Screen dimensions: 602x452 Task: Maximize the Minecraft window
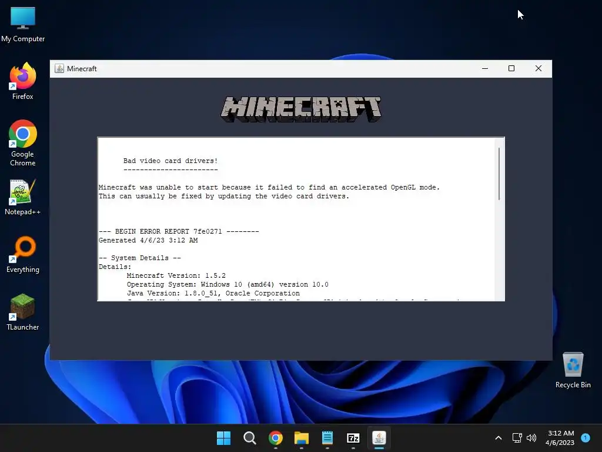point(511,68)
